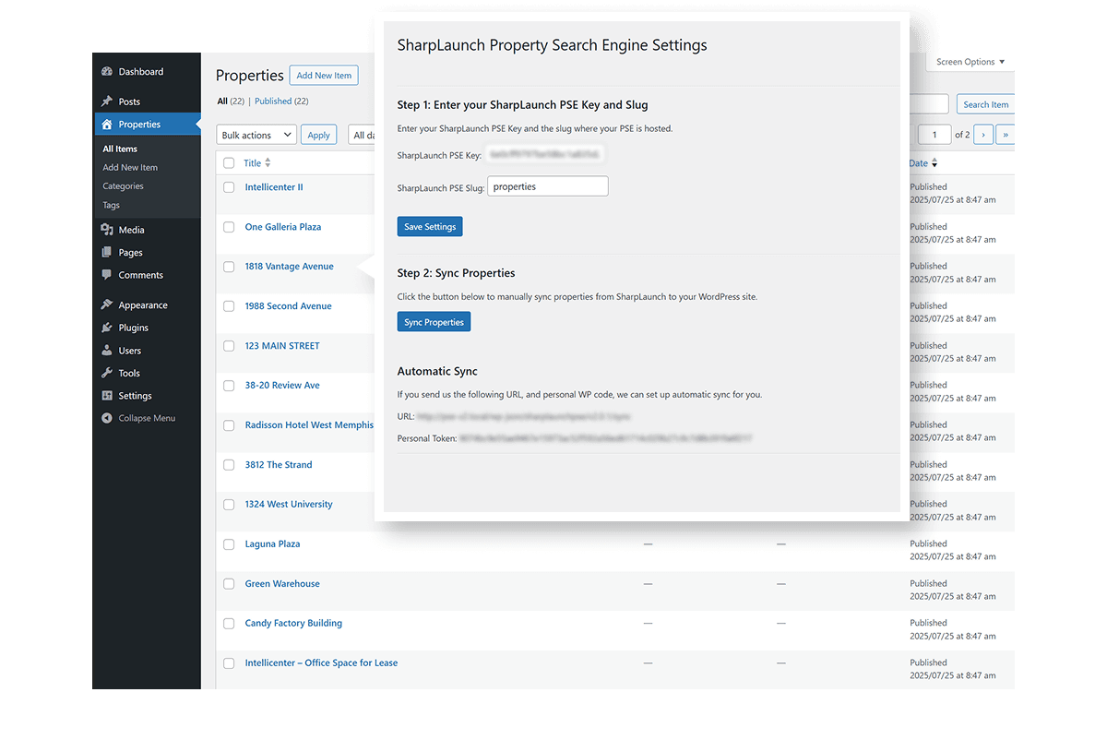Click the Sync Properties button
1107x740 pixels.
(x=434, y=322)
